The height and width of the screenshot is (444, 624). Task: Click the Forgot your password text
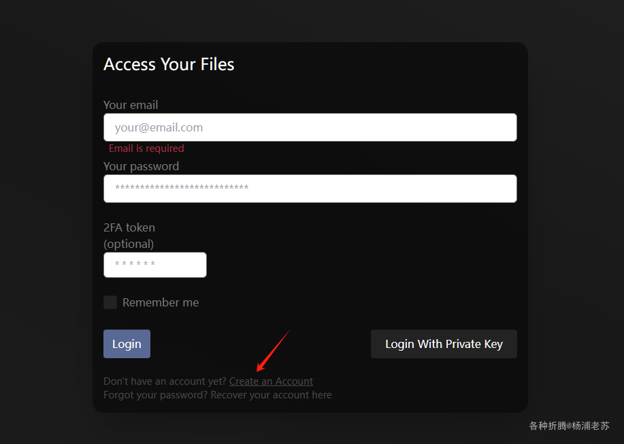(156, 394)
